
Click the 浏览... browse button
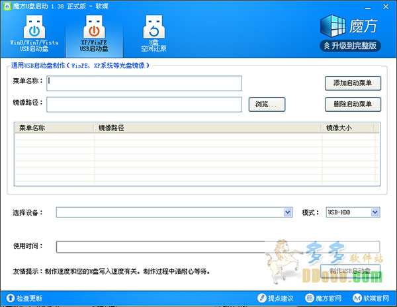click(267, 105)
